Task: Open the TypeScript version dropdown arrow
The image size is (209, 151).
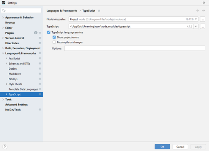Action: pos(196,26)
